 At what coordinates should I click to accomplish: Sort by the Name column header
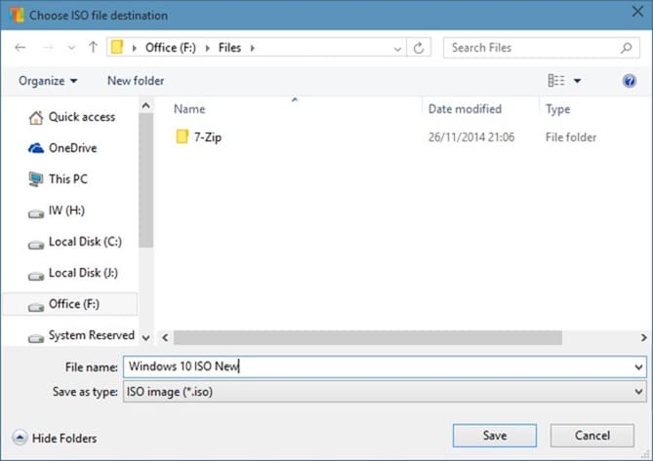point(189,109)
